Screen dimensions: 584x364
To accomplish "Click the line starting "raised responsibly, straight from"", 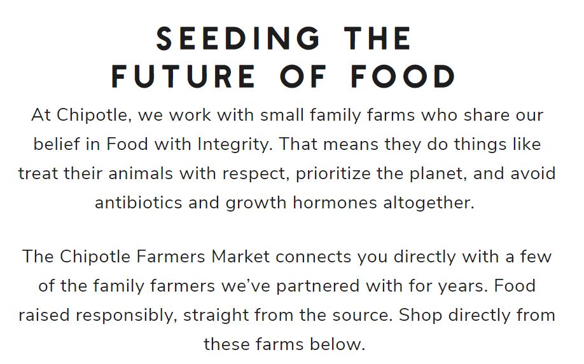I will pyautogui.click(x=287, y=315).
